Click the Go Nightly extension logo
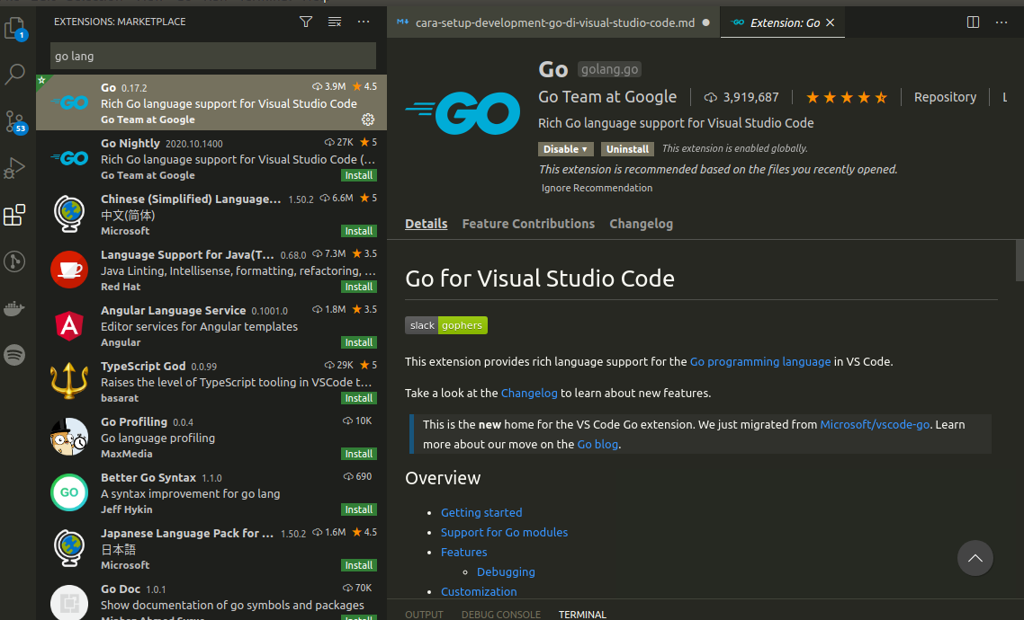Image resolution: width=1024 pixels, height=620 pixels. [69, 158]
